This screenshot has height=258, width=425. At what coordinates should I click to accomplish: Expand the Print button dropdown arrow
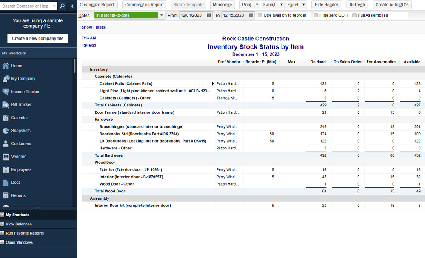coord(257,5)
